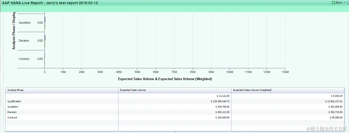Image resolution: width=349 pixels, height=133 pixels.
Task: Click the green Back arrow icon
Action: 333,3
